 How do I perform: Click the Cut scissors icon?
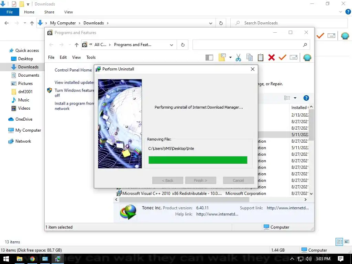pyautogui.click(x=238, y=57)
